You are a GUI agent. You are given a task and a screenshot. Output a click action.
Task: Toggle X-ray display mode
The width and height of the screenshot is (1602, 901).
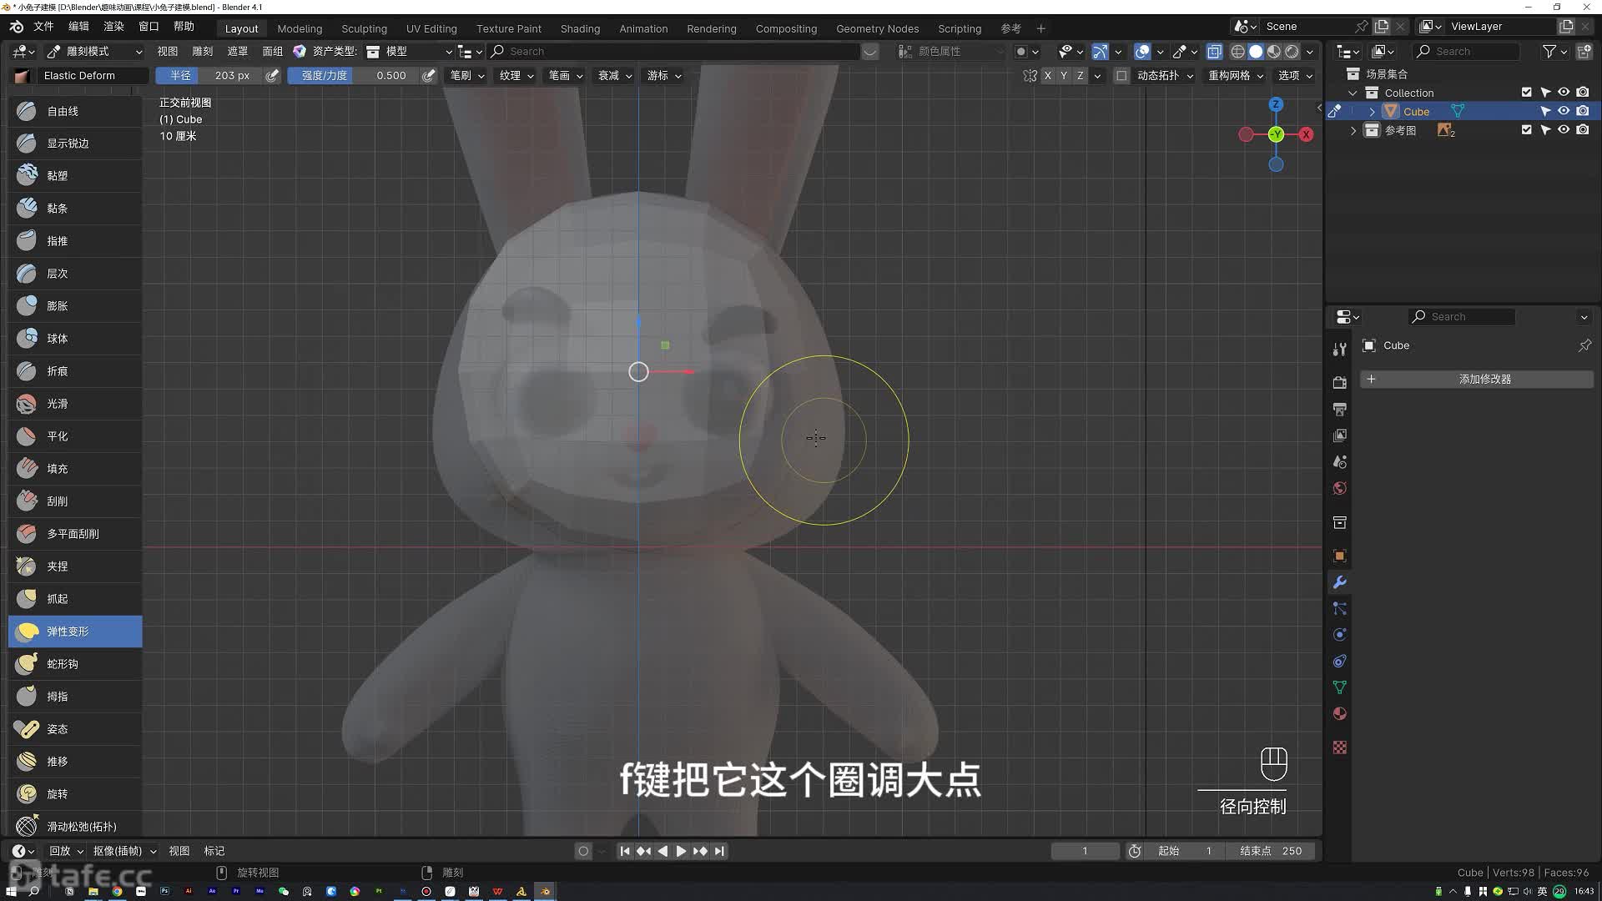[1215, 52]
